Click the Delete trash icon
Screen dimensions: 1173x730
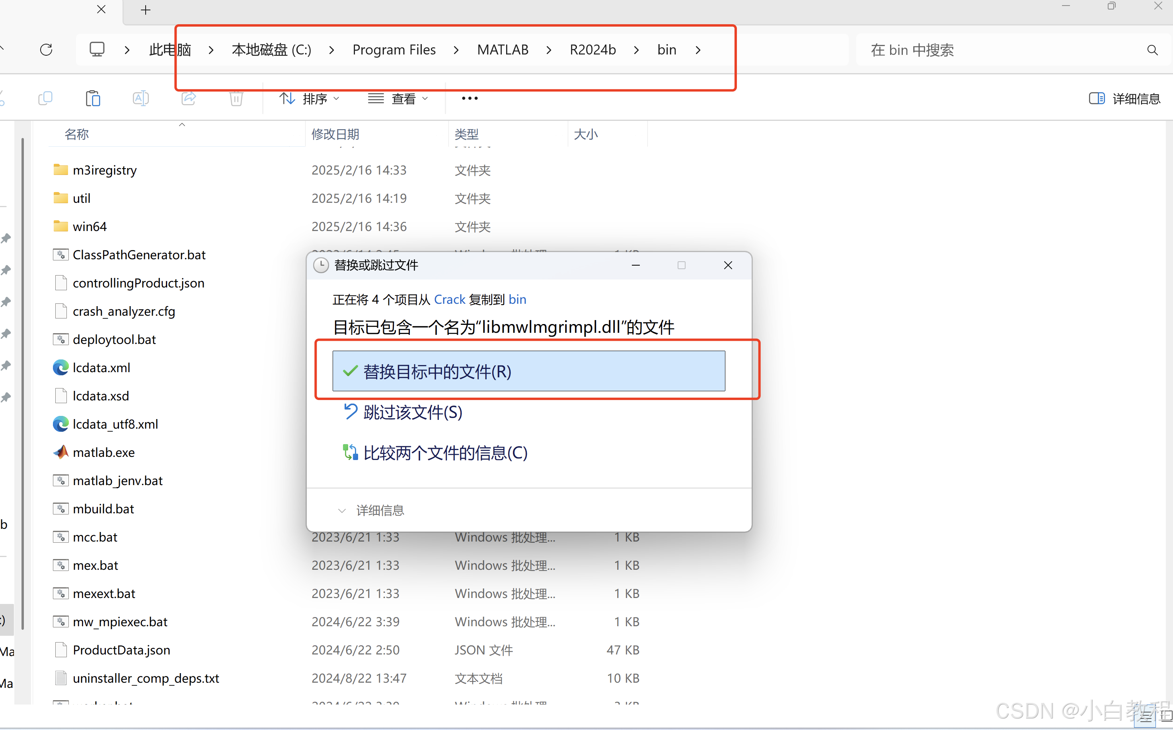coord(236,99)
